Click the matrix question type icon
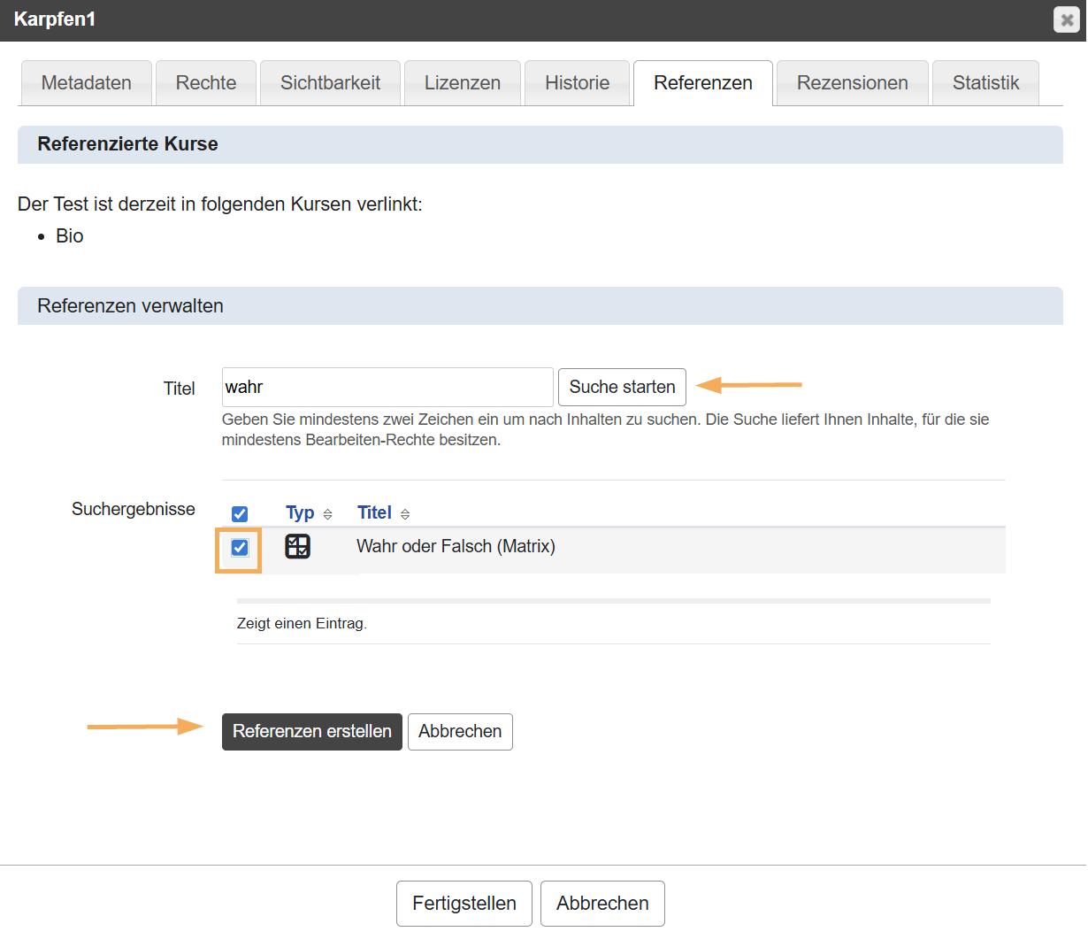The height and width of the screenshot is (947, 1088). coord(297,547)
